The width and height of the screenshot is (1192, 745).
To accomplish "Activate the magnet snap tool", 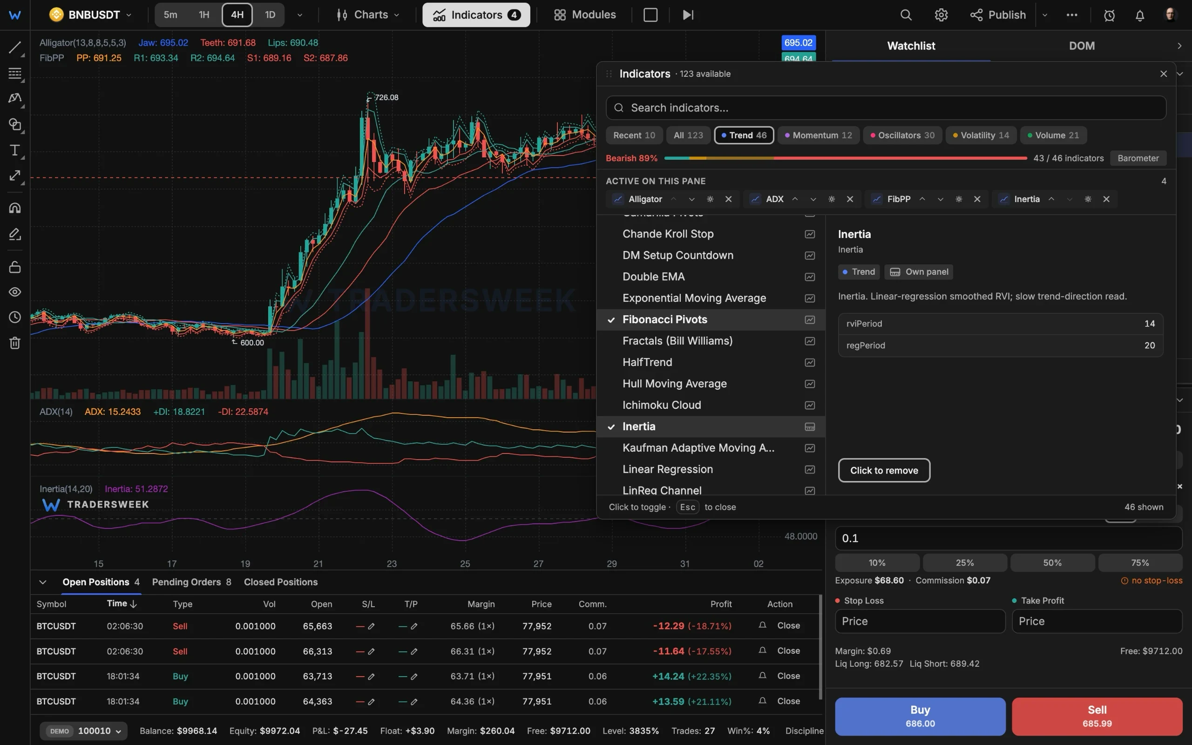I will tap(15, 208).
